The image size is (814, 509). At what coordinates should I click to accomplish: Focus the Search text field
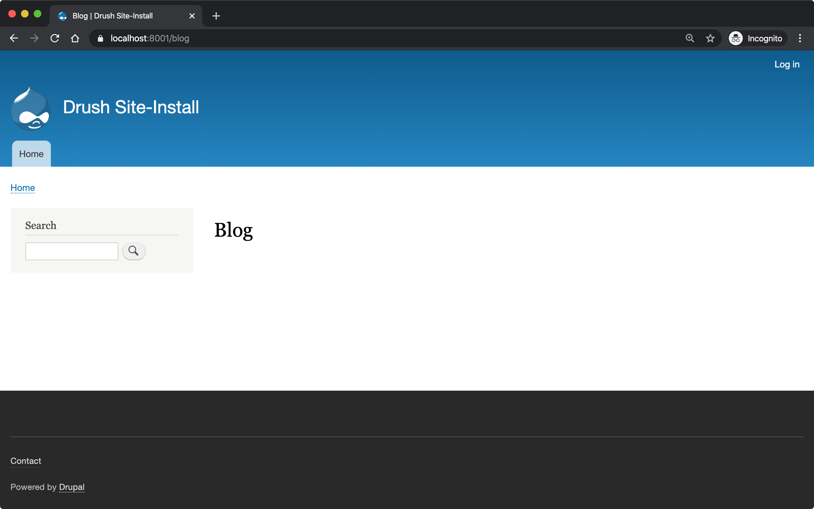pyautogui.click(x=72, y=251)
